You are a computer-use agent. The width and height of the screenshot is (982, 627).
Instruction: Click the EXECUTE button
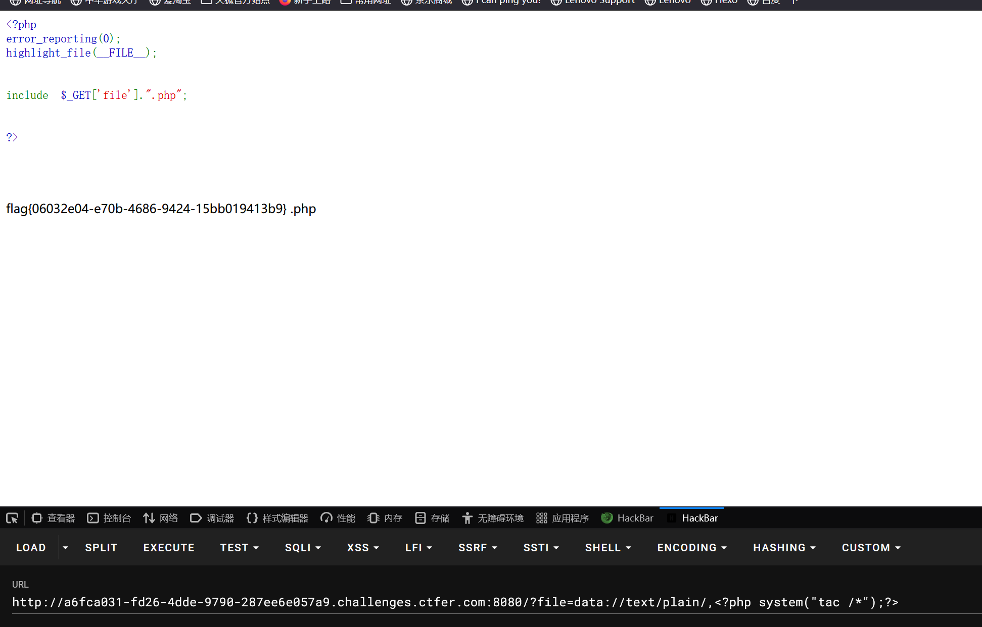[x=169, y=548]
